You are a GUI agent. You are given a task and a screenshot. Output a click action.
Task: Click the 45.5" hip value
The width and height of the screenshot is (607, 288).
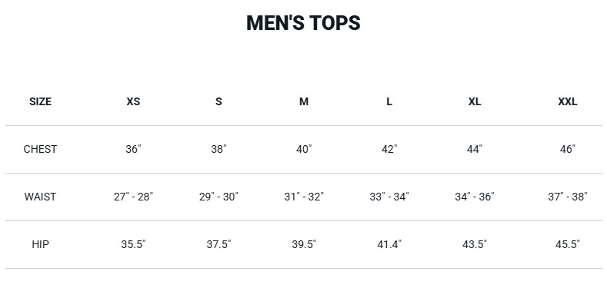pyautogui.click(x=568, y=244)
